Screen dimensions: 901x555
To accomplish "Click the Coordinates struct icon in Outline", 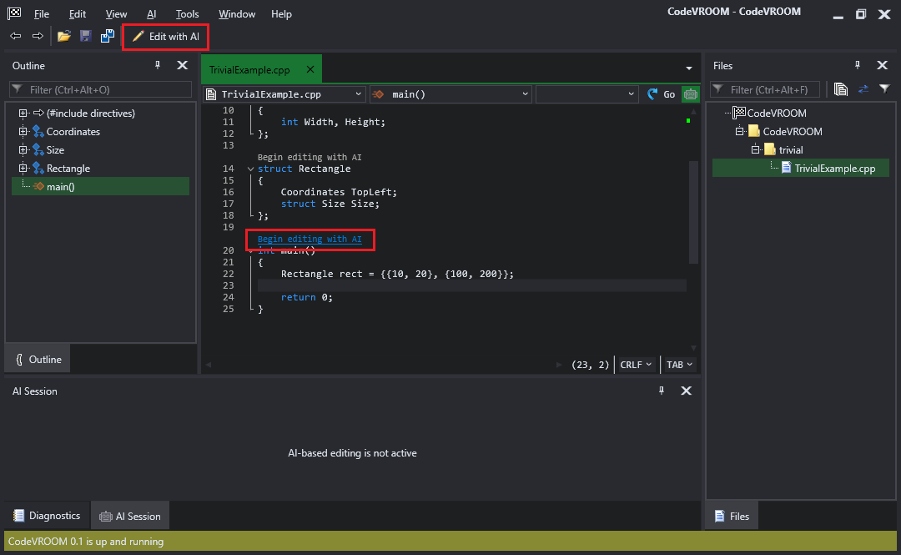I will (38, 132).
